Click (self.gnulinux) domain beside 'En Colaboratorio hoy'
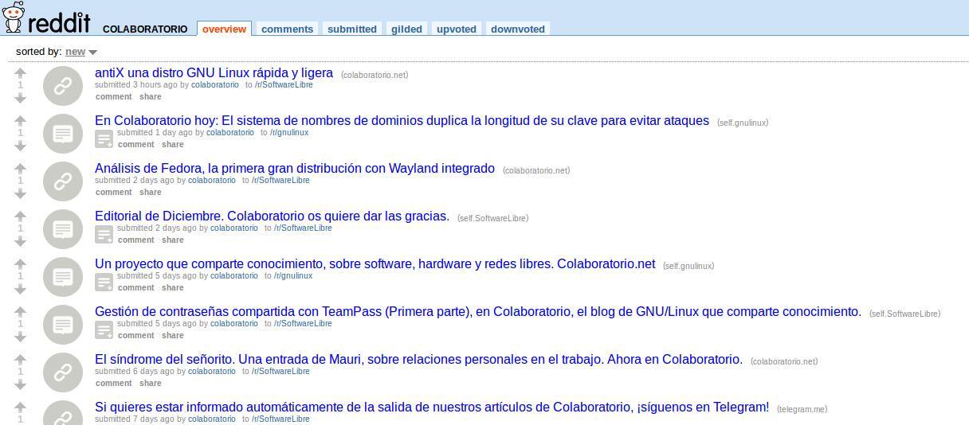969x425 pixels. tap(743, 123)
